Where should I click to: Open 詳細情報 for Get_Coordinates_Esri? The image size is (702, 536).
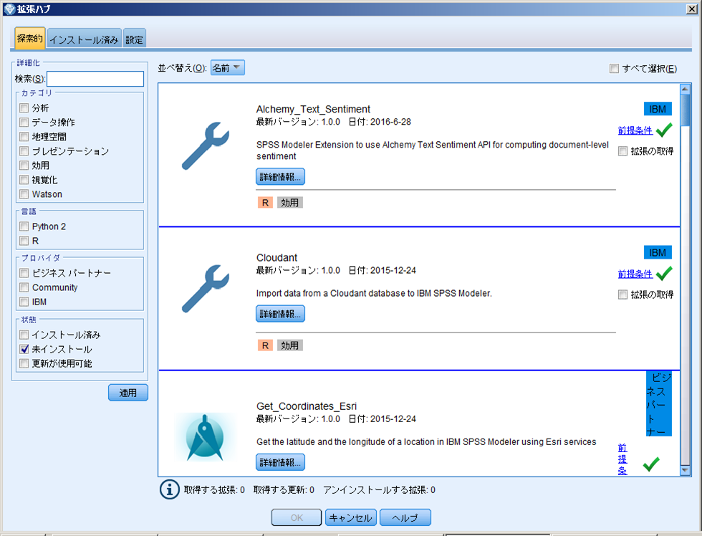pos(280,462)
